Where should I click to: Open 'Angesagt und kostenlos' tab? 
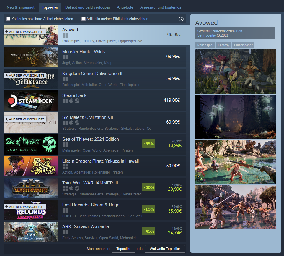click(161, 7)
